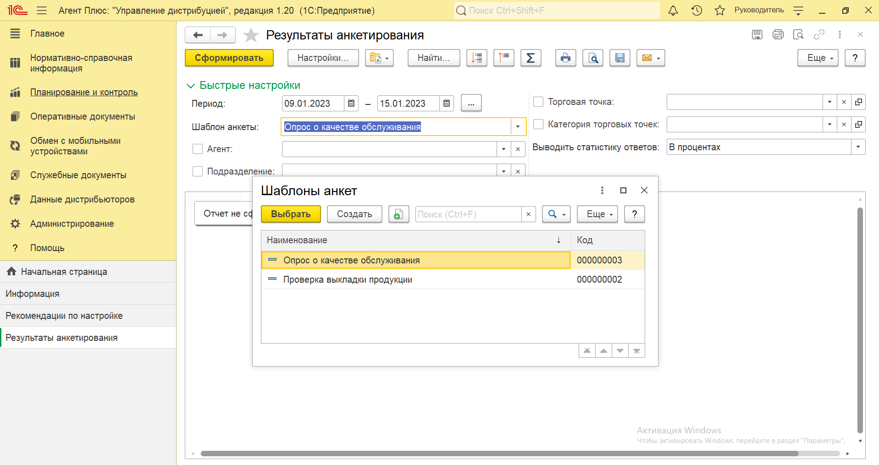879x465 pixels.
Task: Click dialog search field Поиск (Ctrl+F)
Action: pyautogui.click(x=468, y=214)
